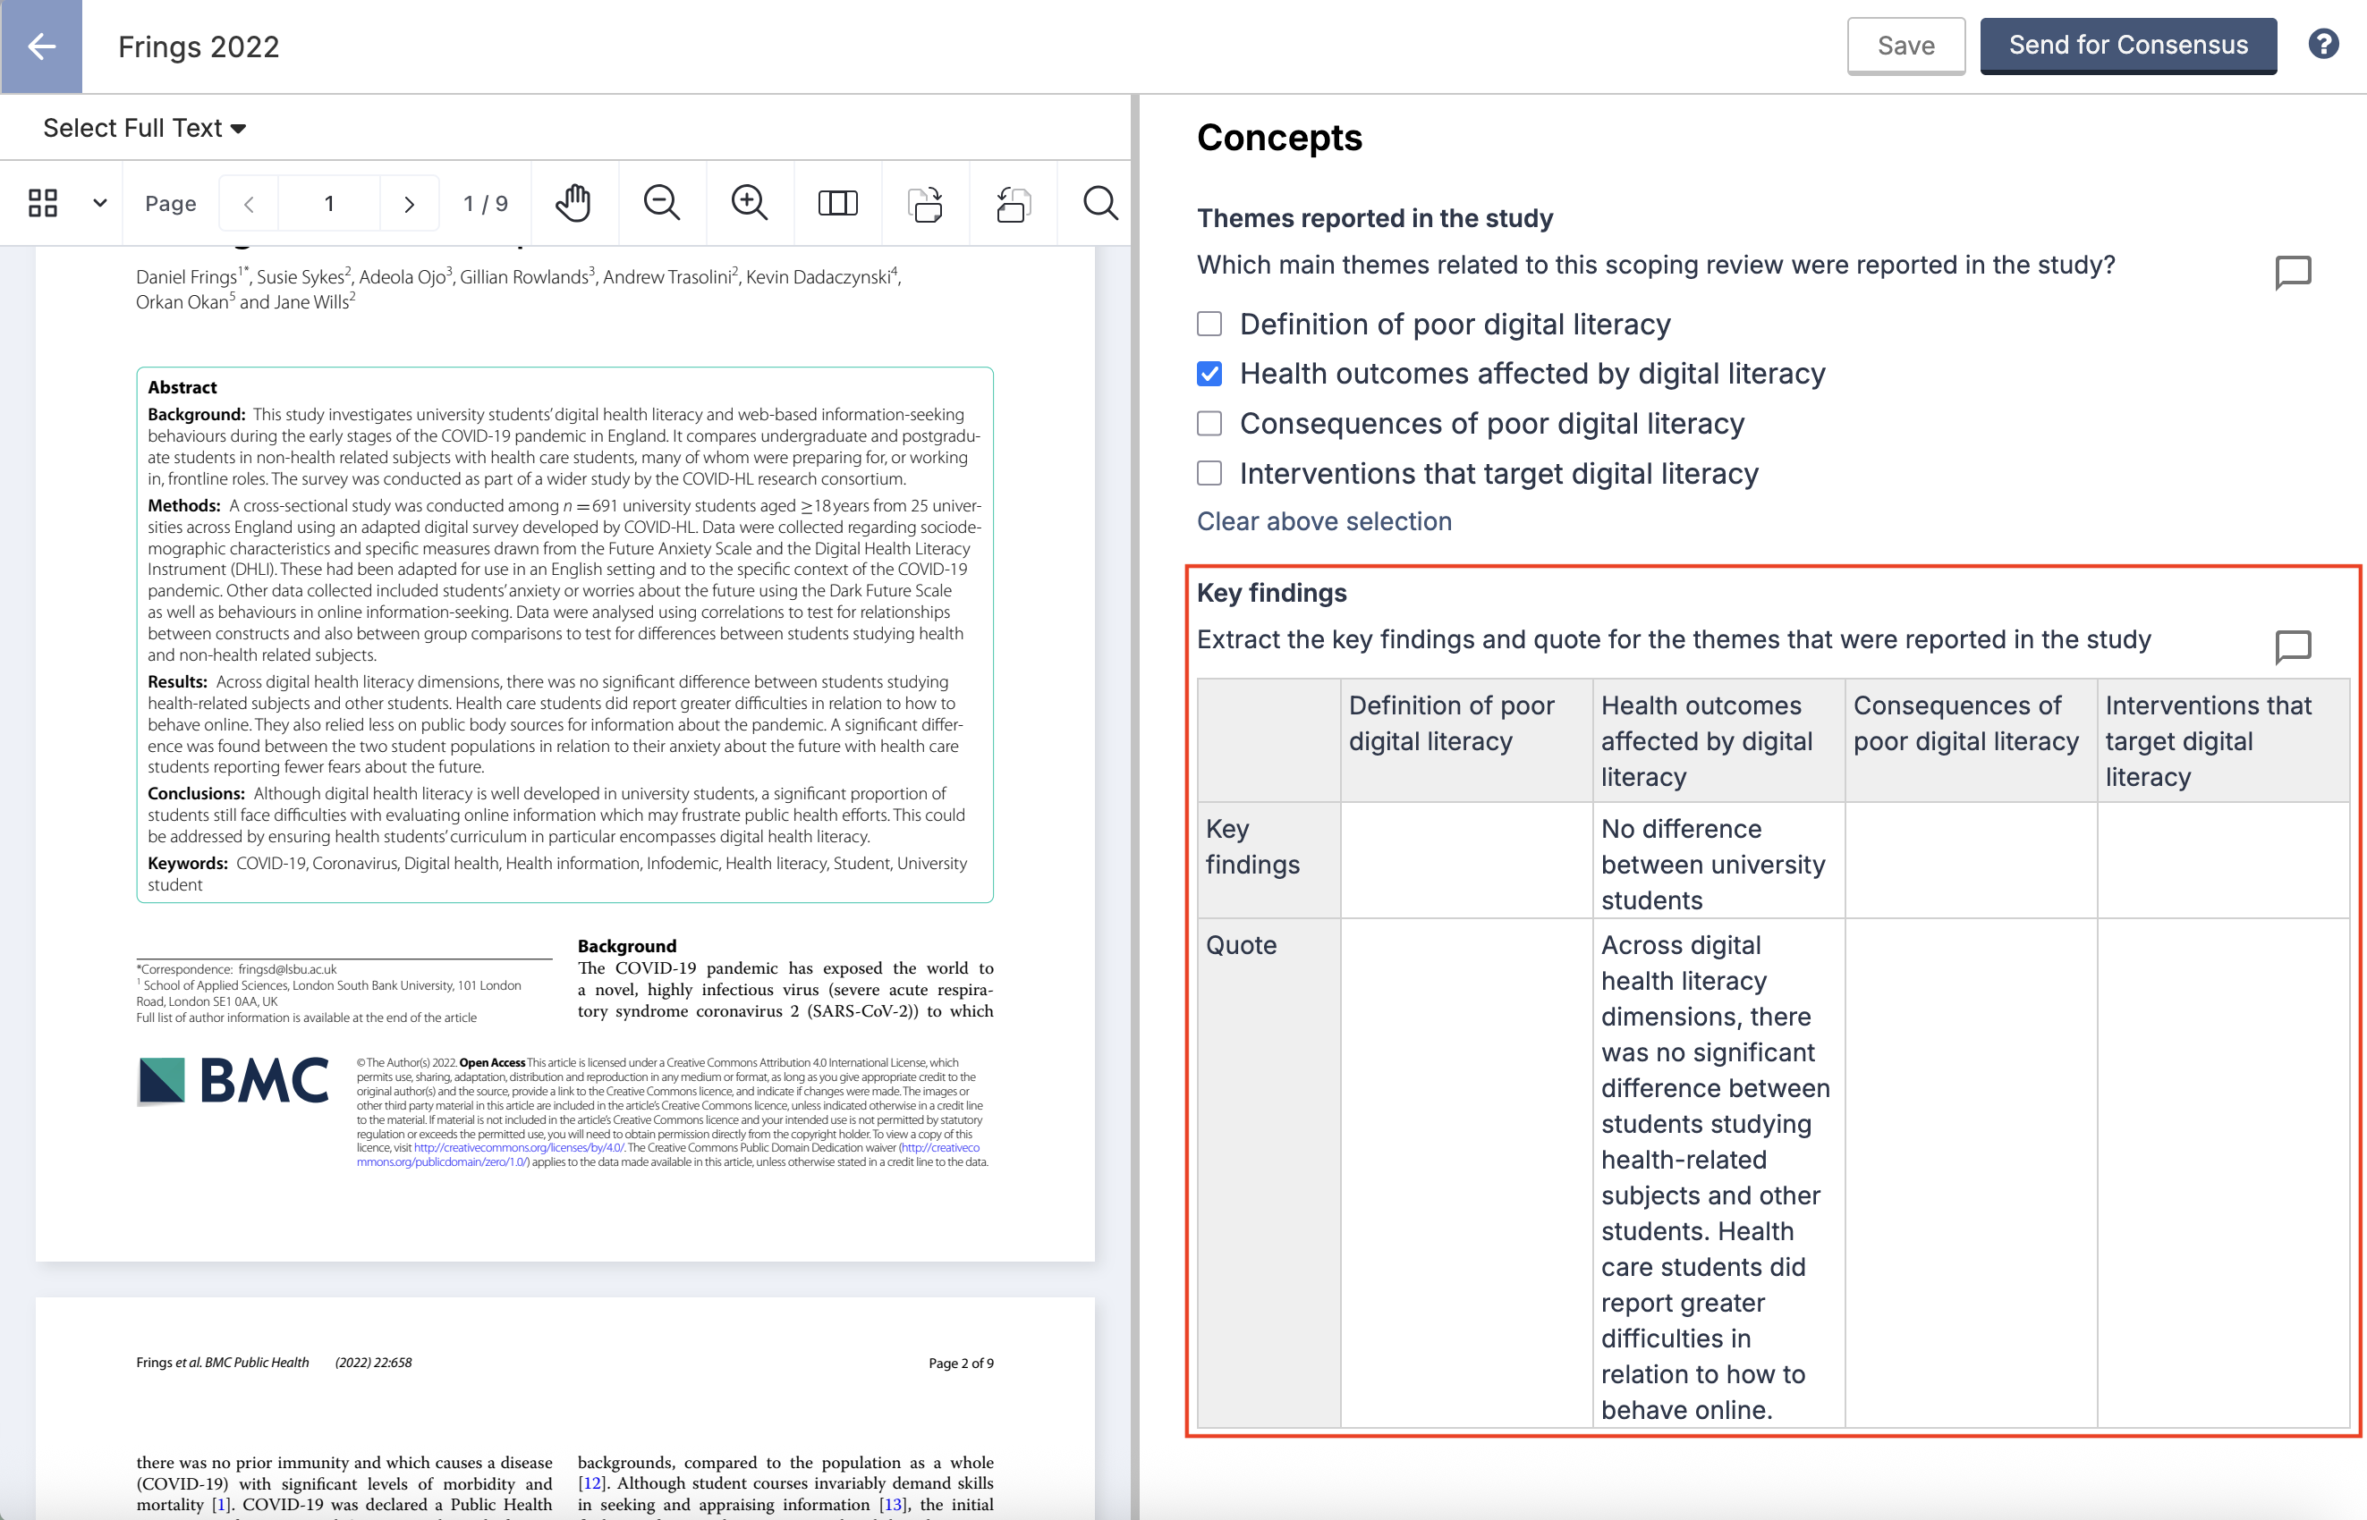Click the Clear above selection link

pyautogui.click(x=1323, y=521)
